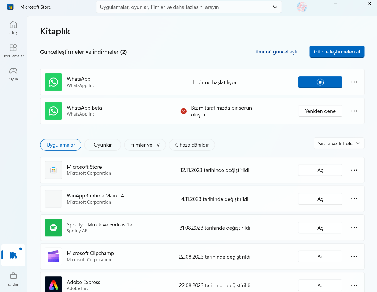
Task: Open the user profile avatar
Action: point(302,7)
